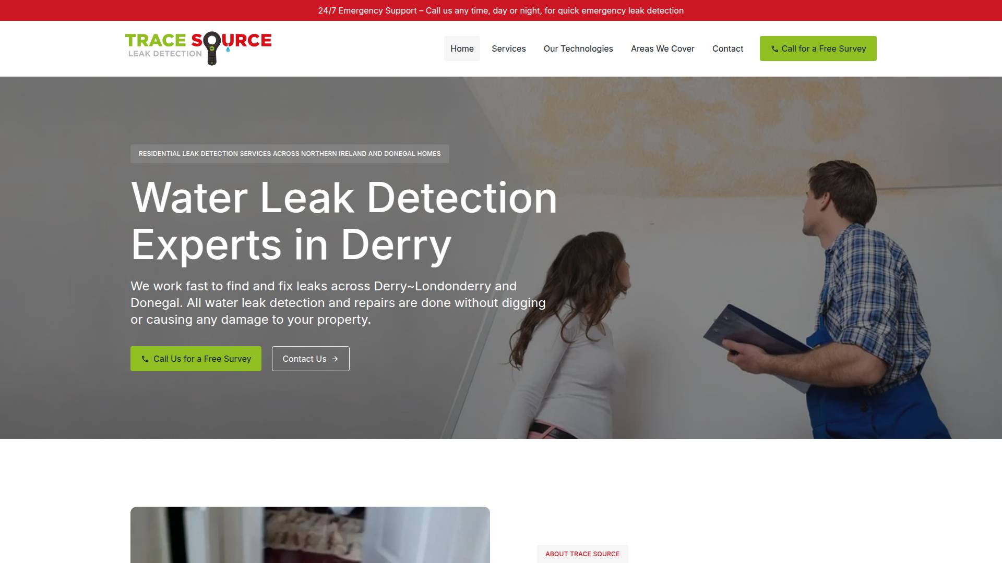Screen dimensions: 1002x563
Task: Go to Our Technologies page
Action: [x=578, y=48]
